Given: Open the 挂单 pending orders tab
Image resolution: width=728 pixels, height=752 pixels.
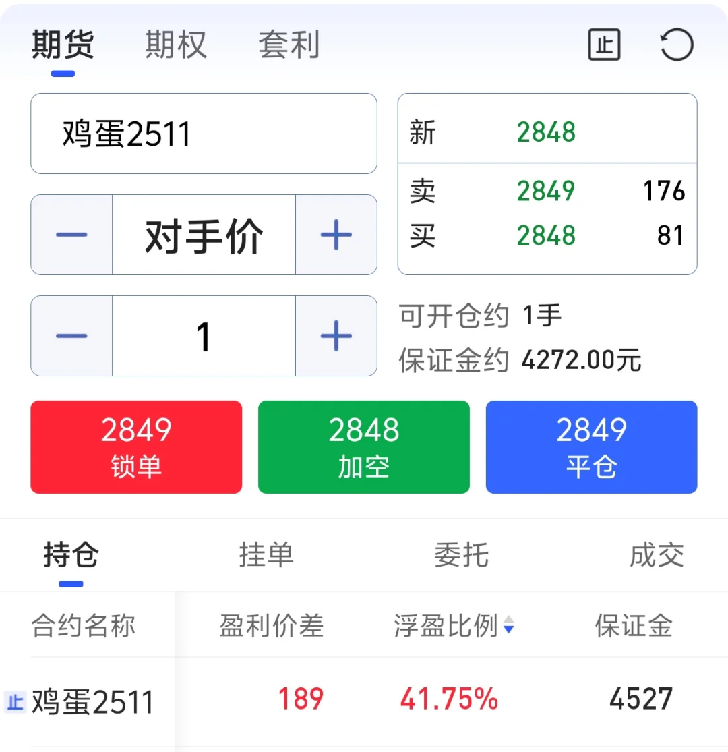Looking at the screenshot, I should 266,555.
